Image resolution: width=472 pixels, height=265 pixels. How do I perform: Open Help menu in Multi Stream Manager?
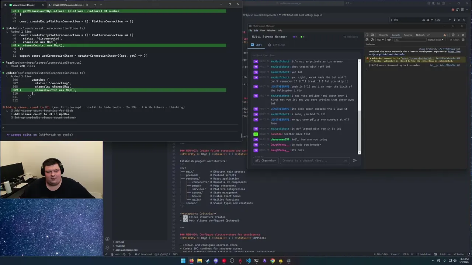(x=280, y=31)
